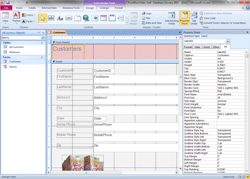Screen dimensions: 250x179
Task: Insert Date and Time
Action: coord(151,23)
